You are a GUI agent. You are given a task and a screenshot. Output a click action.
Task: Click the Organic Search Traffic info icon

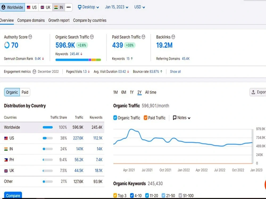pyautogui.click(x=92, y=37)
